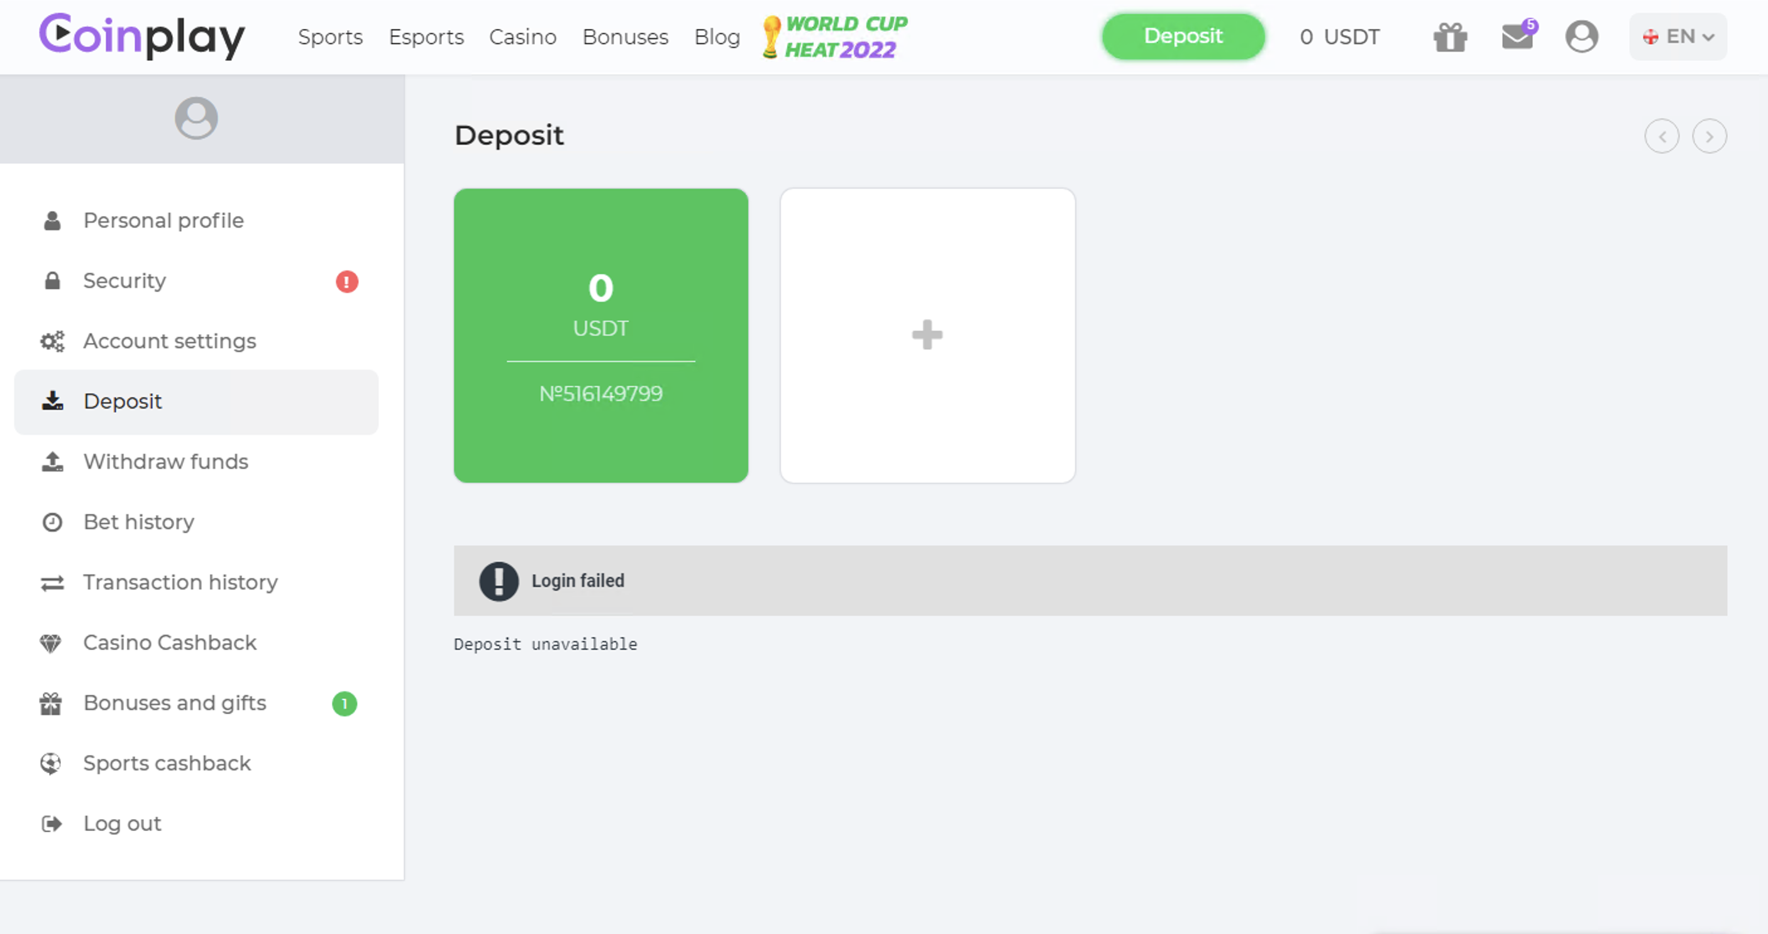This screenshot has height=934, width=1768.
Task: Select the green USDT account card
Action: coord(600,336)
